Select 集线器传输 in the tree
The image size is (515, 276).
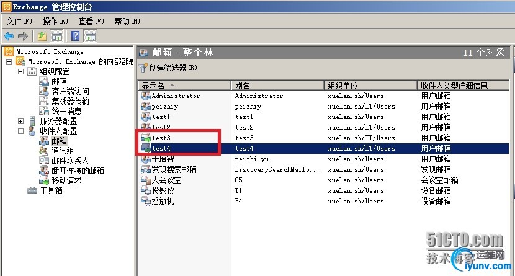pos(70,101)
